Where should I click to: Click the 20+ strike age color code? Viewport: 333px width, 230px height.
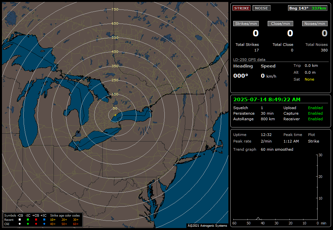(x=64, y=220)
